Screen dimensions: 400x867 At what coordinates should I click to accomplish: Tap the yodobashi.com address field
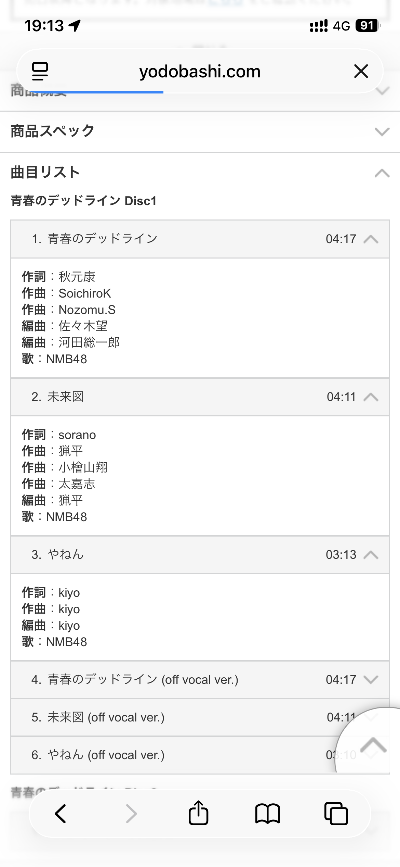[200, 71]
